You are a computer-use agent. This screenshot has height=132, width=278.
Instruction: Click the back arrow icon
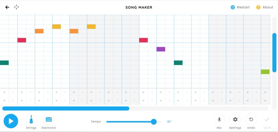pos(7,7)
